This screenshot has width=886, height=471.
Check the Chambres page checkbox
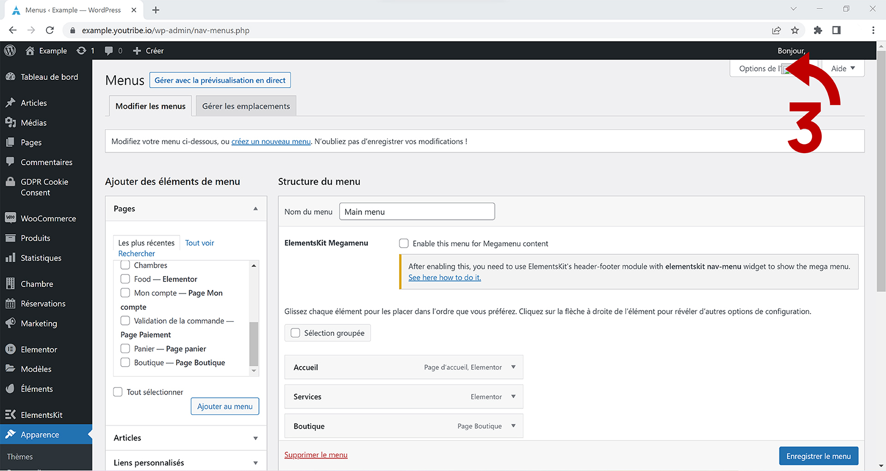coord(125,265)
